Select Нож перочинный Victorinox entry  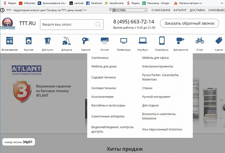(x=162, y=129)
